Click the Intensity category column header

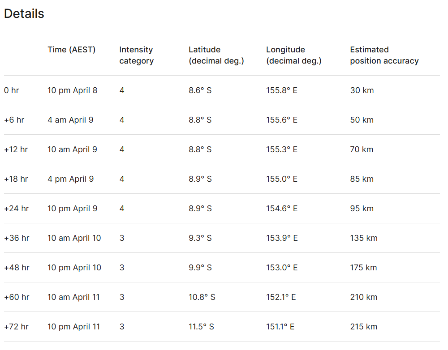[x=136, y=55]
